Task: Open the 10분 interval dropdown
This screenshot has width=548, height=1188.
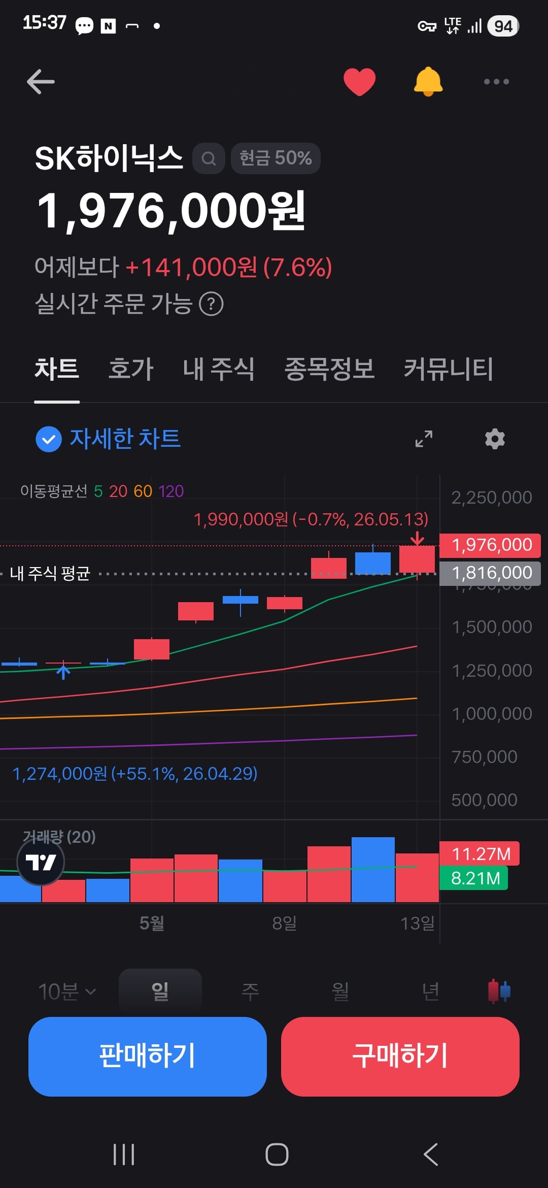Action: point(67,992)
